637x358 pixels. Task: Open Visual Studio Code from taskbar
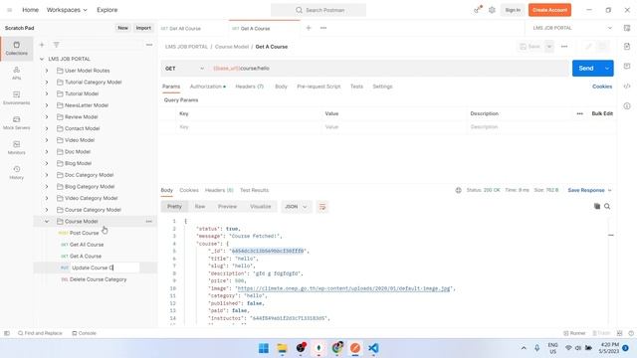pos(373,348)
